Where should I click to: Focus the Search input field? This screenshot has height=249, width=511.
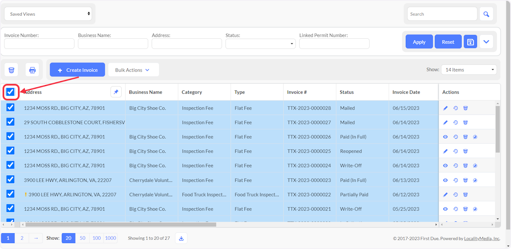pos(442,14)
